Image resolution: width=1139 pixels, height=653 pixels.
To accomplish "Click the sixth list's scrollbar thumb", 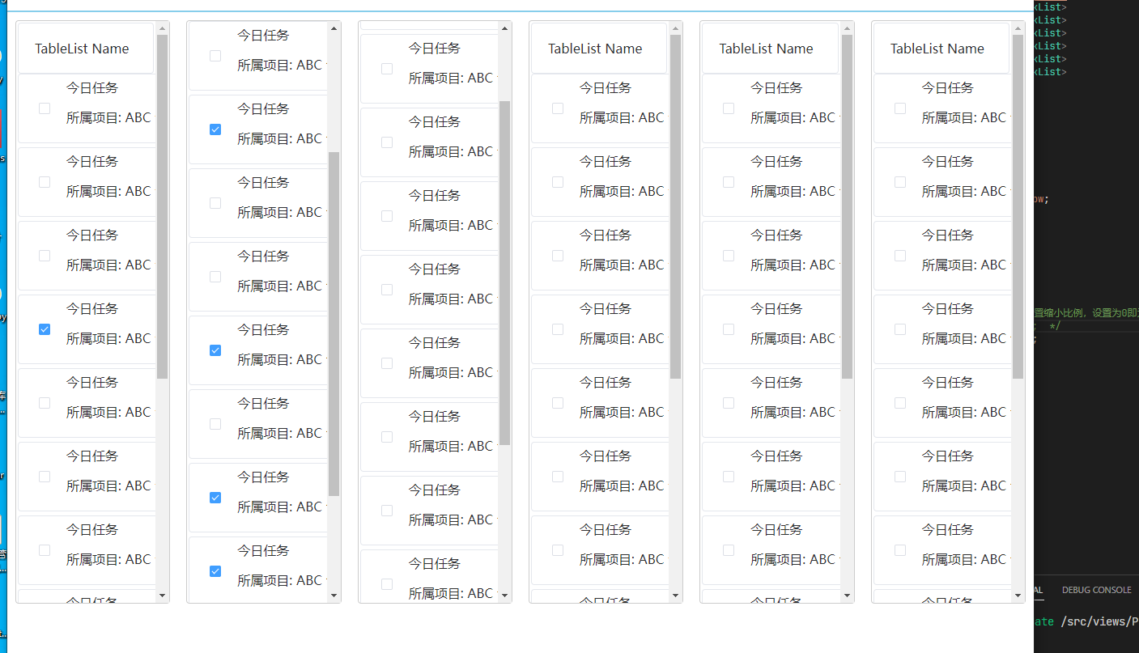I will coord(1018,207).
